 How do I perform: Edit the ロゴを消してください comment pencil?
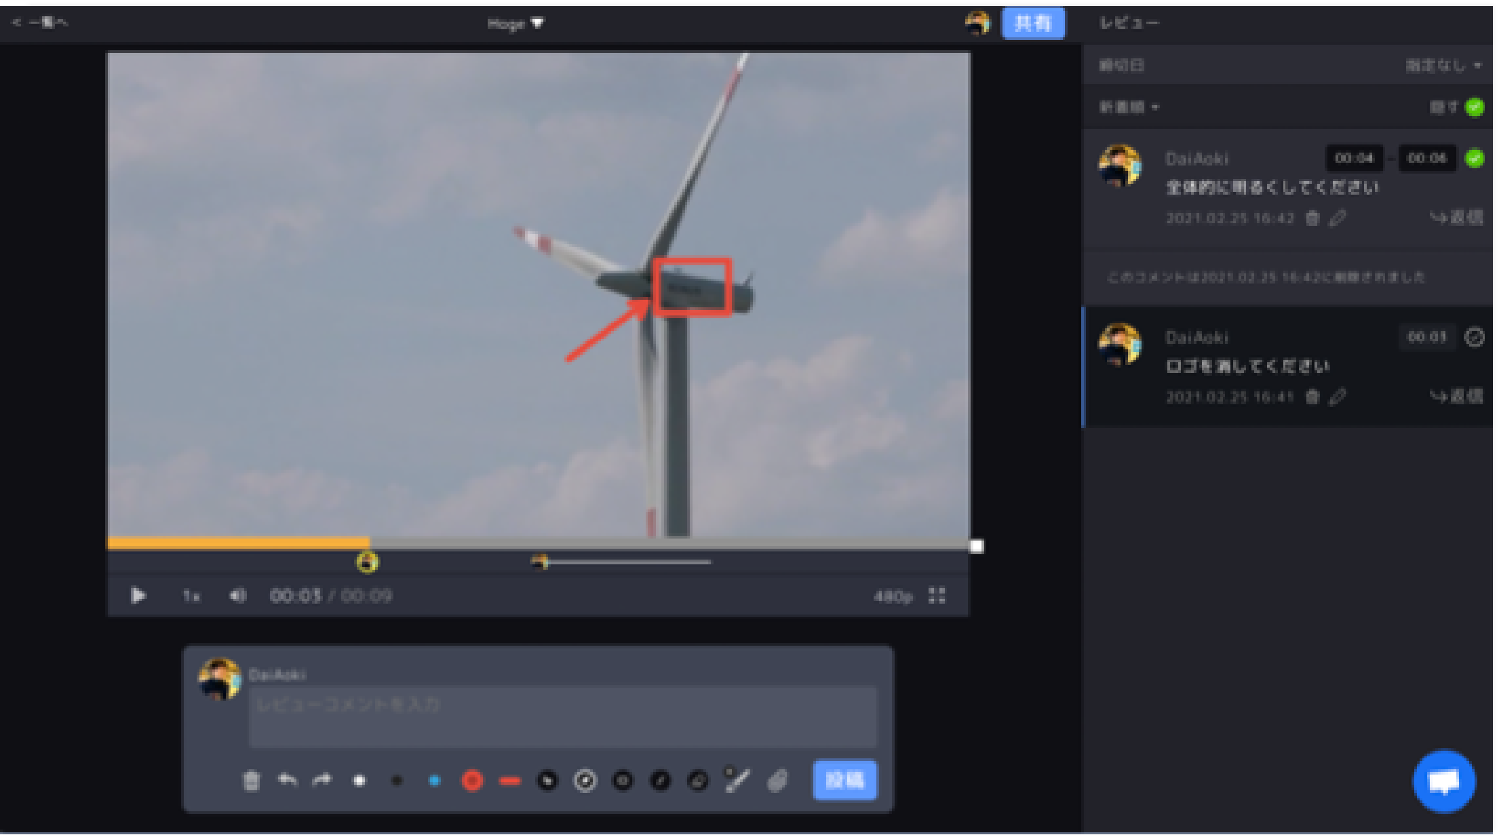coord(1337,397)
